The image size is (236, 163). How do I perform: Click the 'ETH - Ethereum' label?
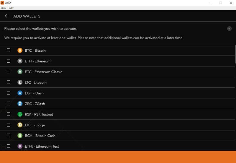point(38,61)
